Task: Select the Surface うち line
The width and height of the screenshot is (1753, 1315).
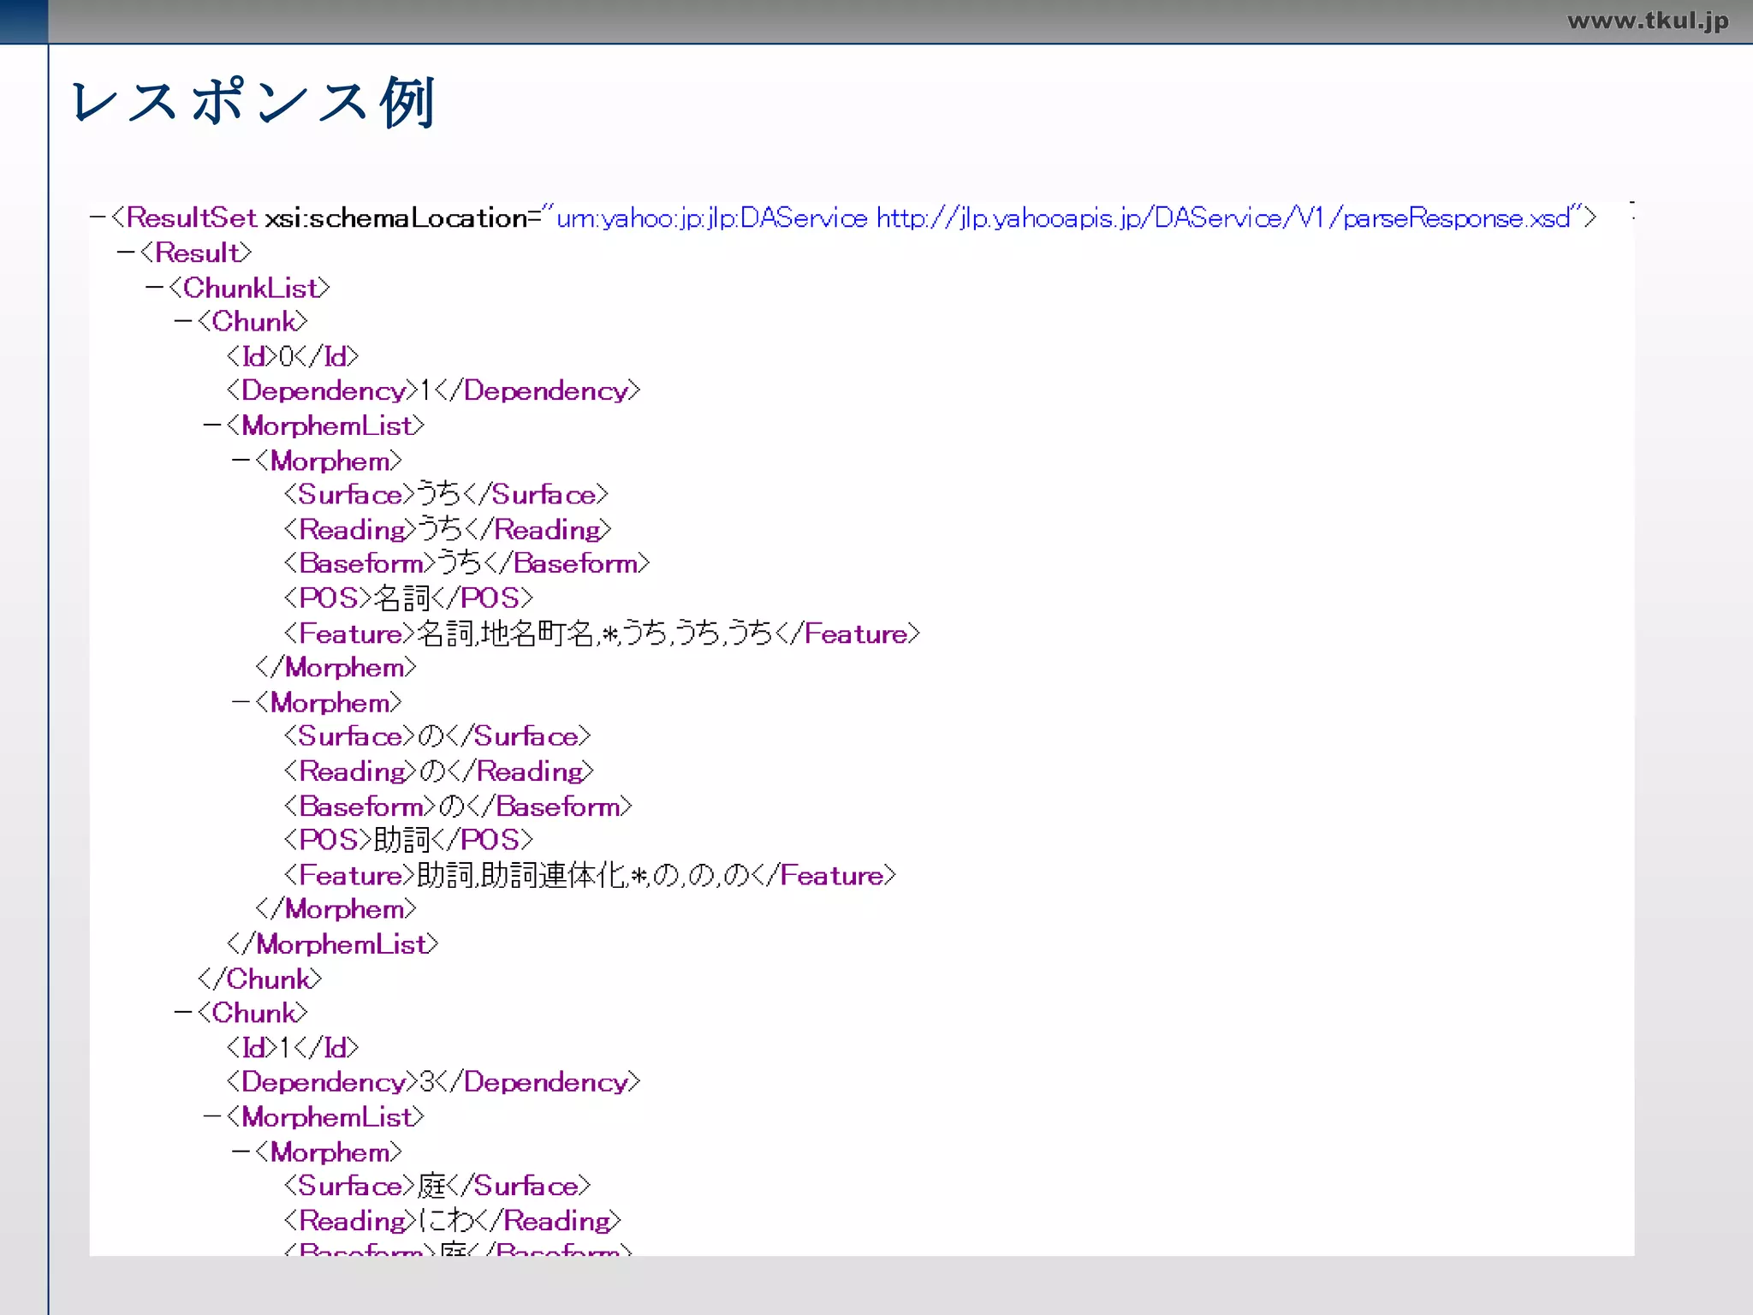Action: (446, 495)
